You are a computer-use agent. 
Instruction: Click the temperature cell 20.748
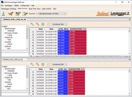tap(76, 72)
